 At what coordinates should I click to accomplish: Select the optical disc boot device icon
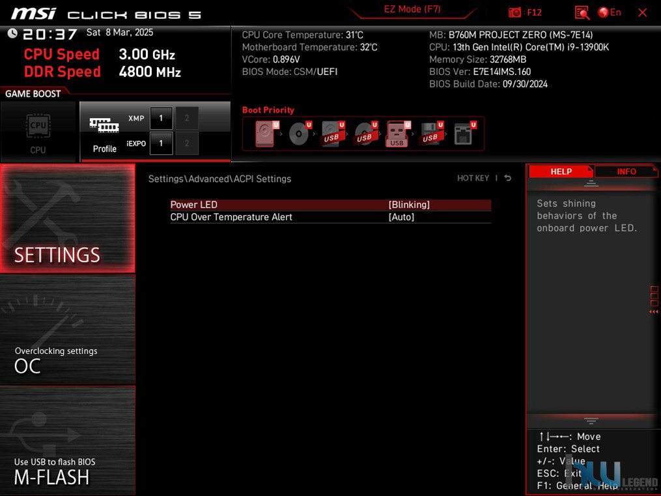pos(300,134)
